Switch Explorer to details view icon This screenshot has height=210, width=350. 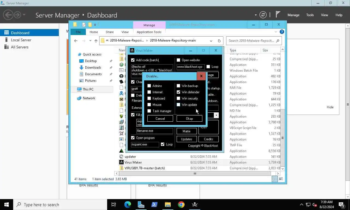(x=275, y=179)
